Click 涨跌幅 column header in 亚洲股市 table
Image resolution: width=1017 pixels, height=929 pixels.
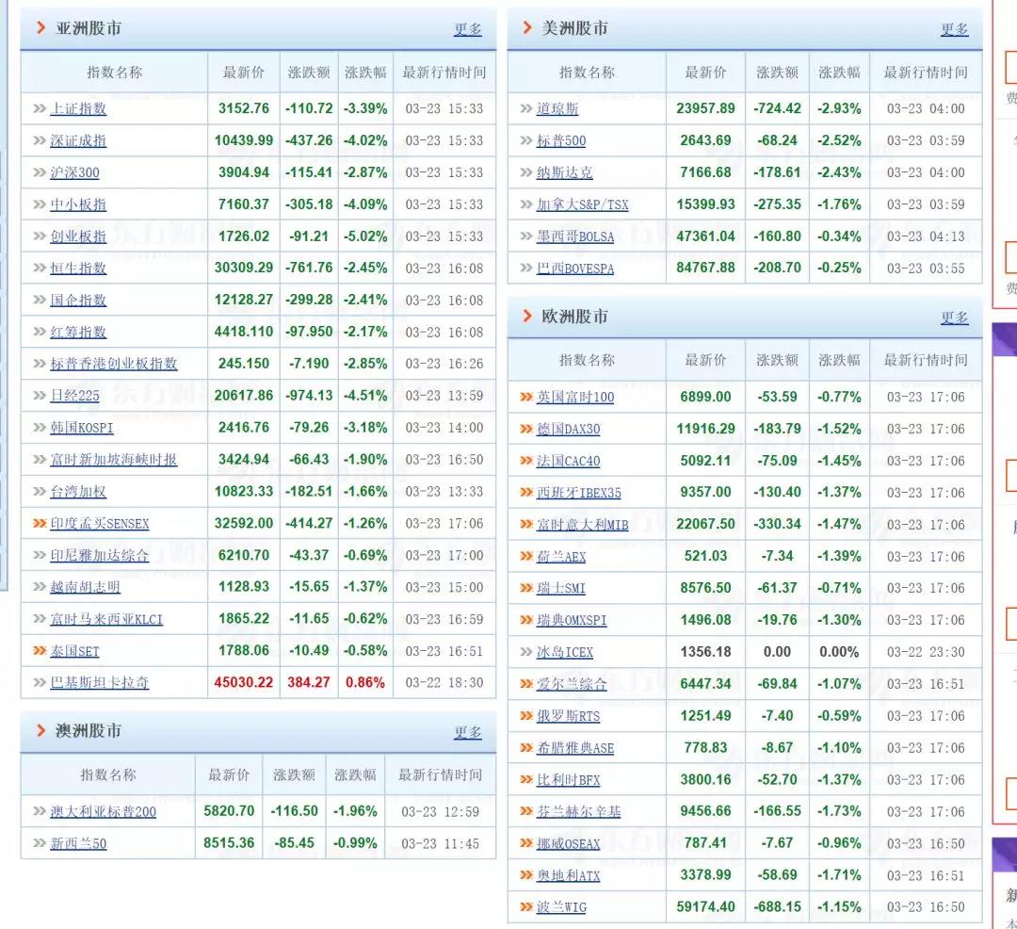tap(365, 73)
